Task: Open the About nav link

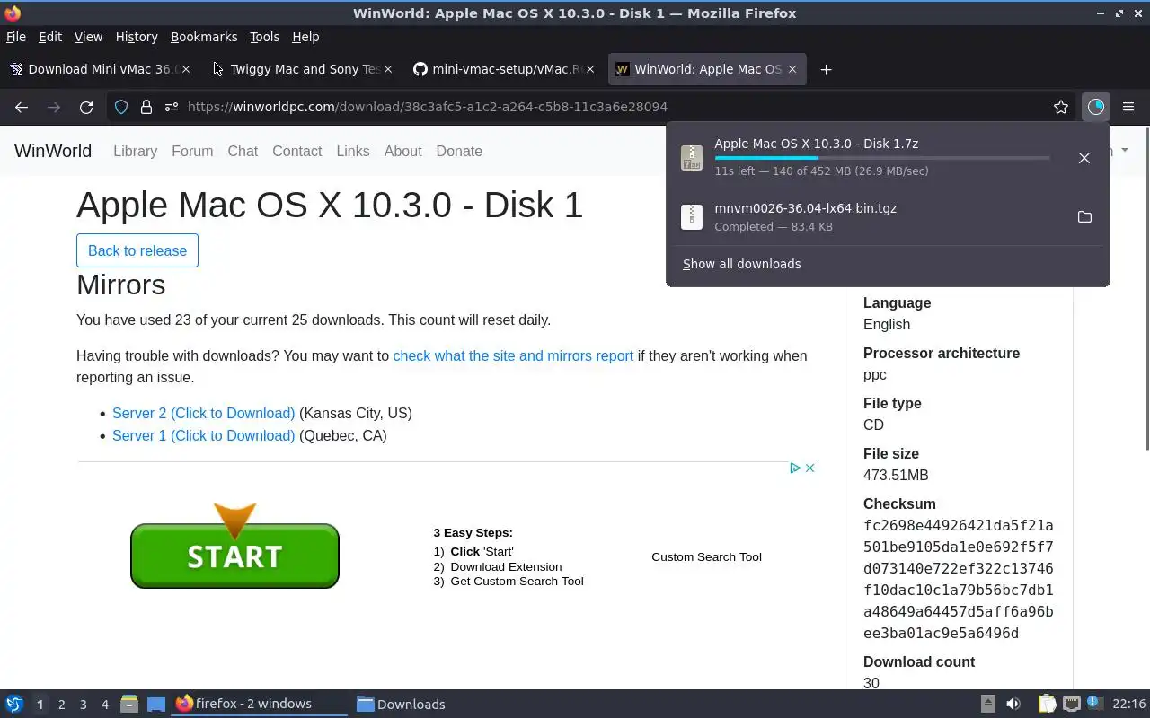Action: (x=402, y=151)
